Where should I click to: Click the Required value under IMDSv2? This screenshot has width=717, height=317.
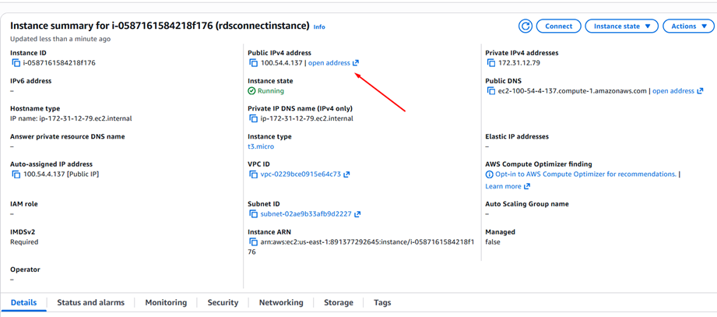coord(24,242)
